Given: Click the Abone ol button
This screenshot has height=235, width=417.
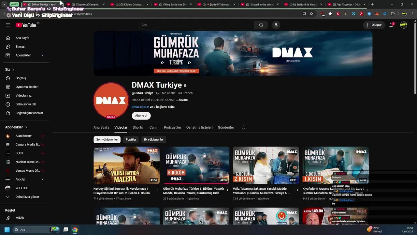Looking at the screenshot, I should pyautogui.click(x=141, y=116).
